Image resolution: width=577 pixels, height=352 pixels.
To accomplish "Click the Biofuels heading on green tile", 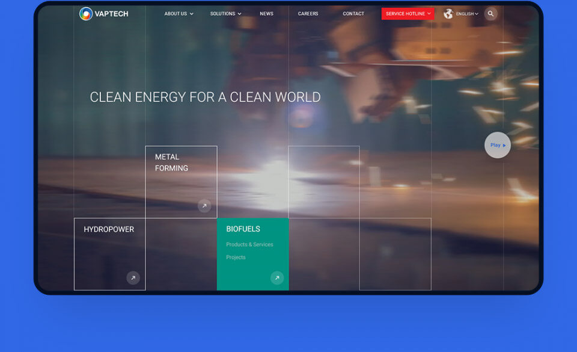I will [x=243, y=229].
